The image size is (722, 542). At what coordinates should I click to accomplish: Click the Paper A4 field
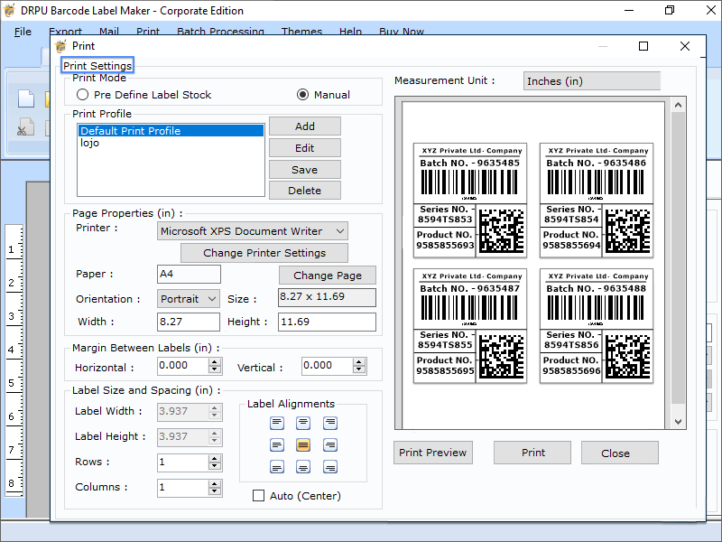tap(189, 274)
